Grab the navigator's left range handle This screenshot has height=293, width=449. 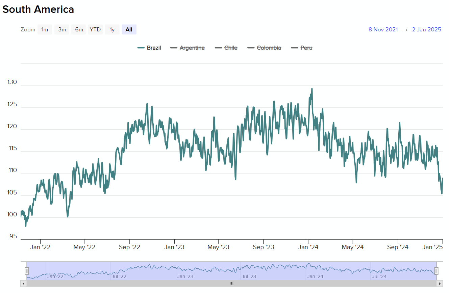coord(27,271)
